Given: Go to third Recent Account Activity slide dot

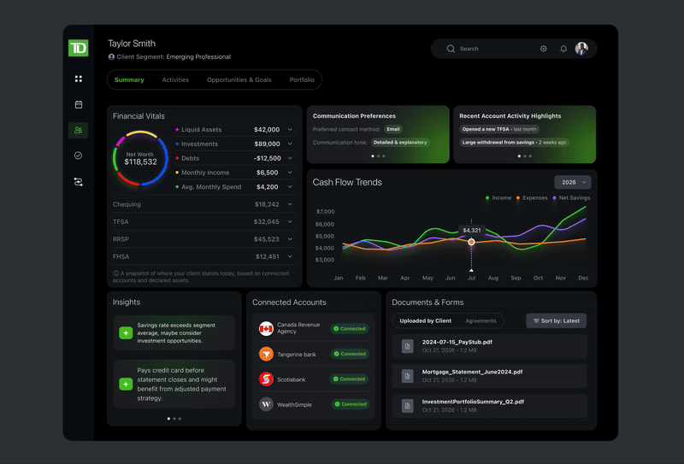Looking at the screenshot, I should coord(530,156).
